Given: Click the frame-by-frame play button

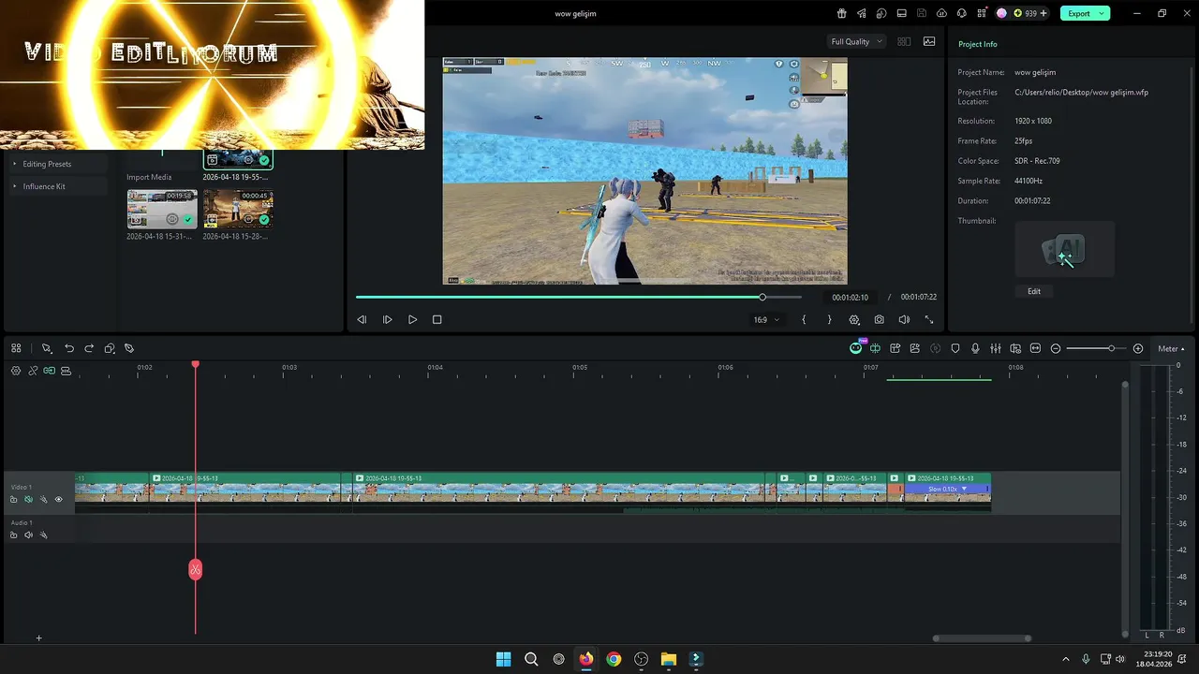Looking at the screenshot, I should pos(387,319).
